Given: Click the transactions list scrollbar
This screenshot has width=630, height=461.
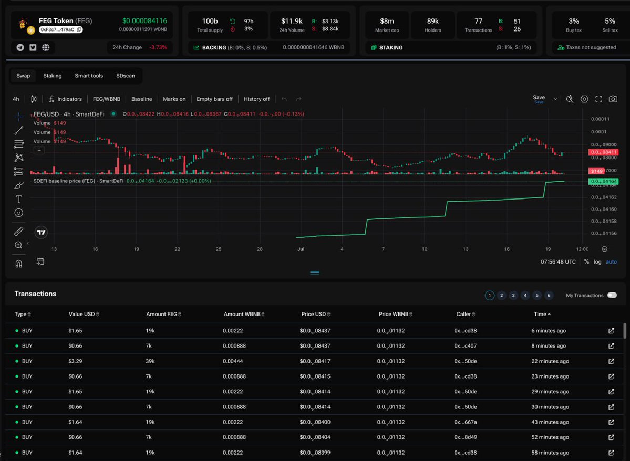Looking at the screenshot, I should tap(624, 331).
